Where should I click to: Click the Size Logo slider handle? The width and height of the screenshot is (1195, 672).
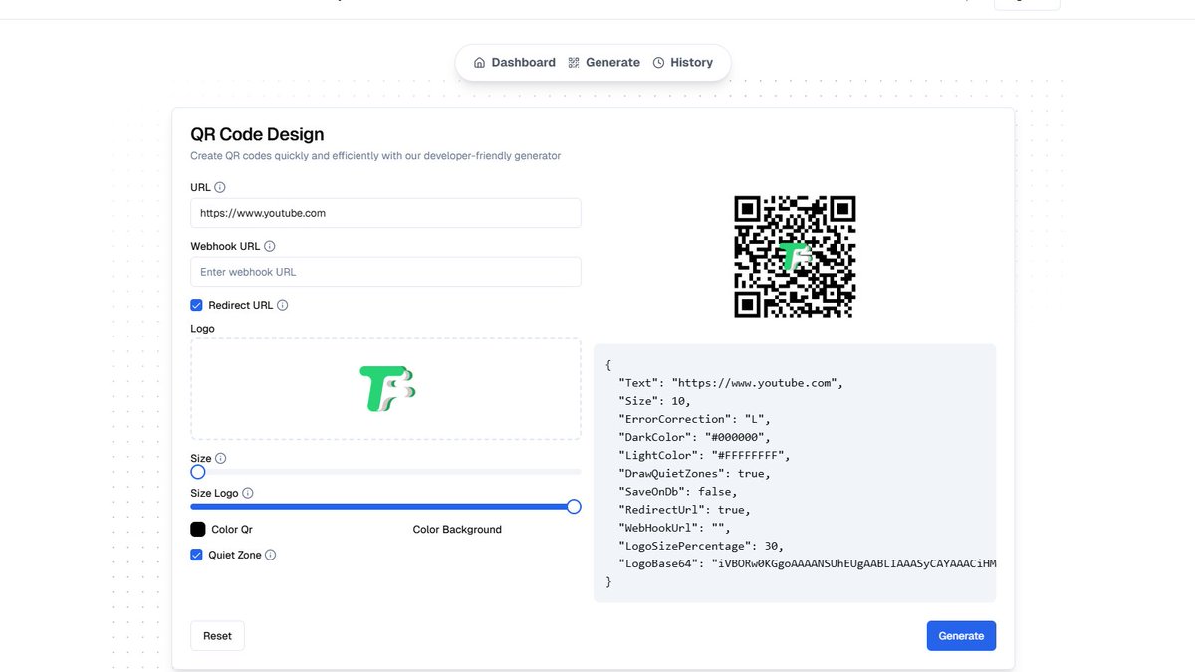(574, 506)
